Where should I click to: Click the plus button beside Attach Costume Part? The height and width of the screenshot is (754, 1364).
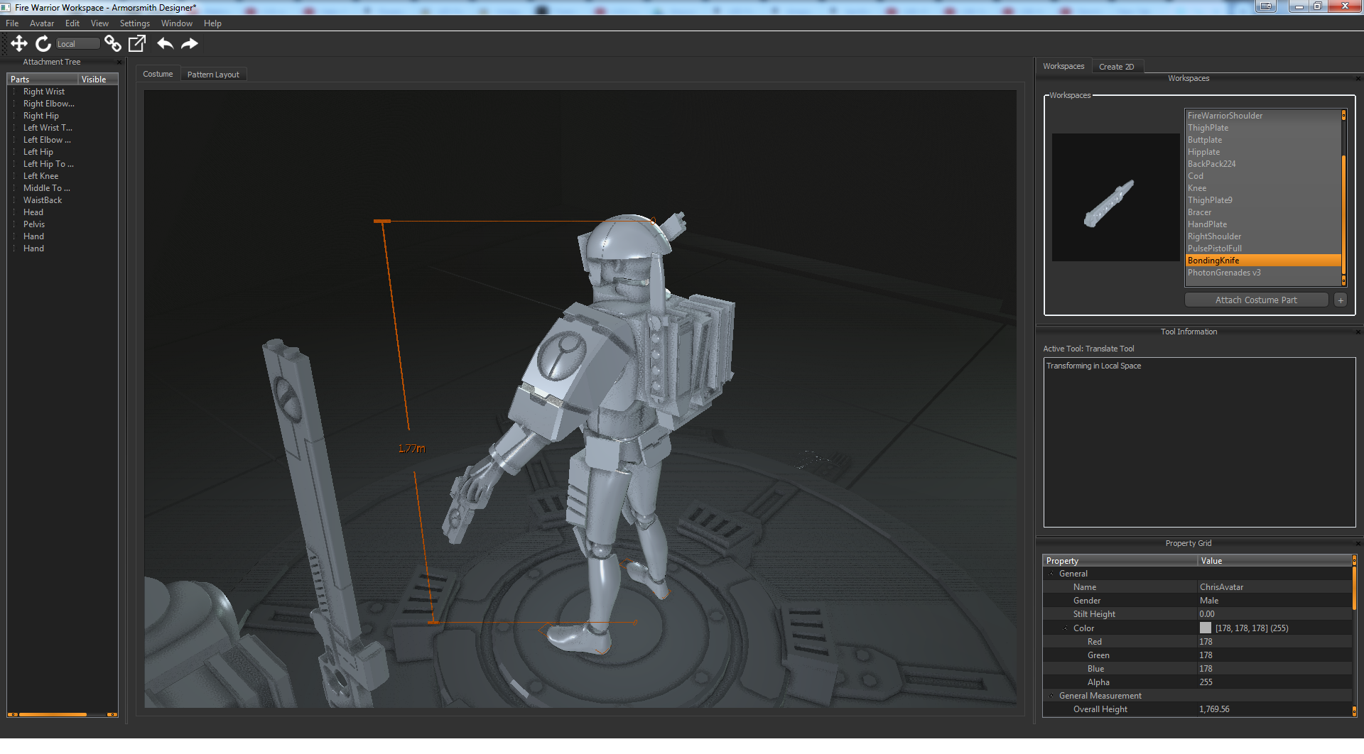[1341, 300]
